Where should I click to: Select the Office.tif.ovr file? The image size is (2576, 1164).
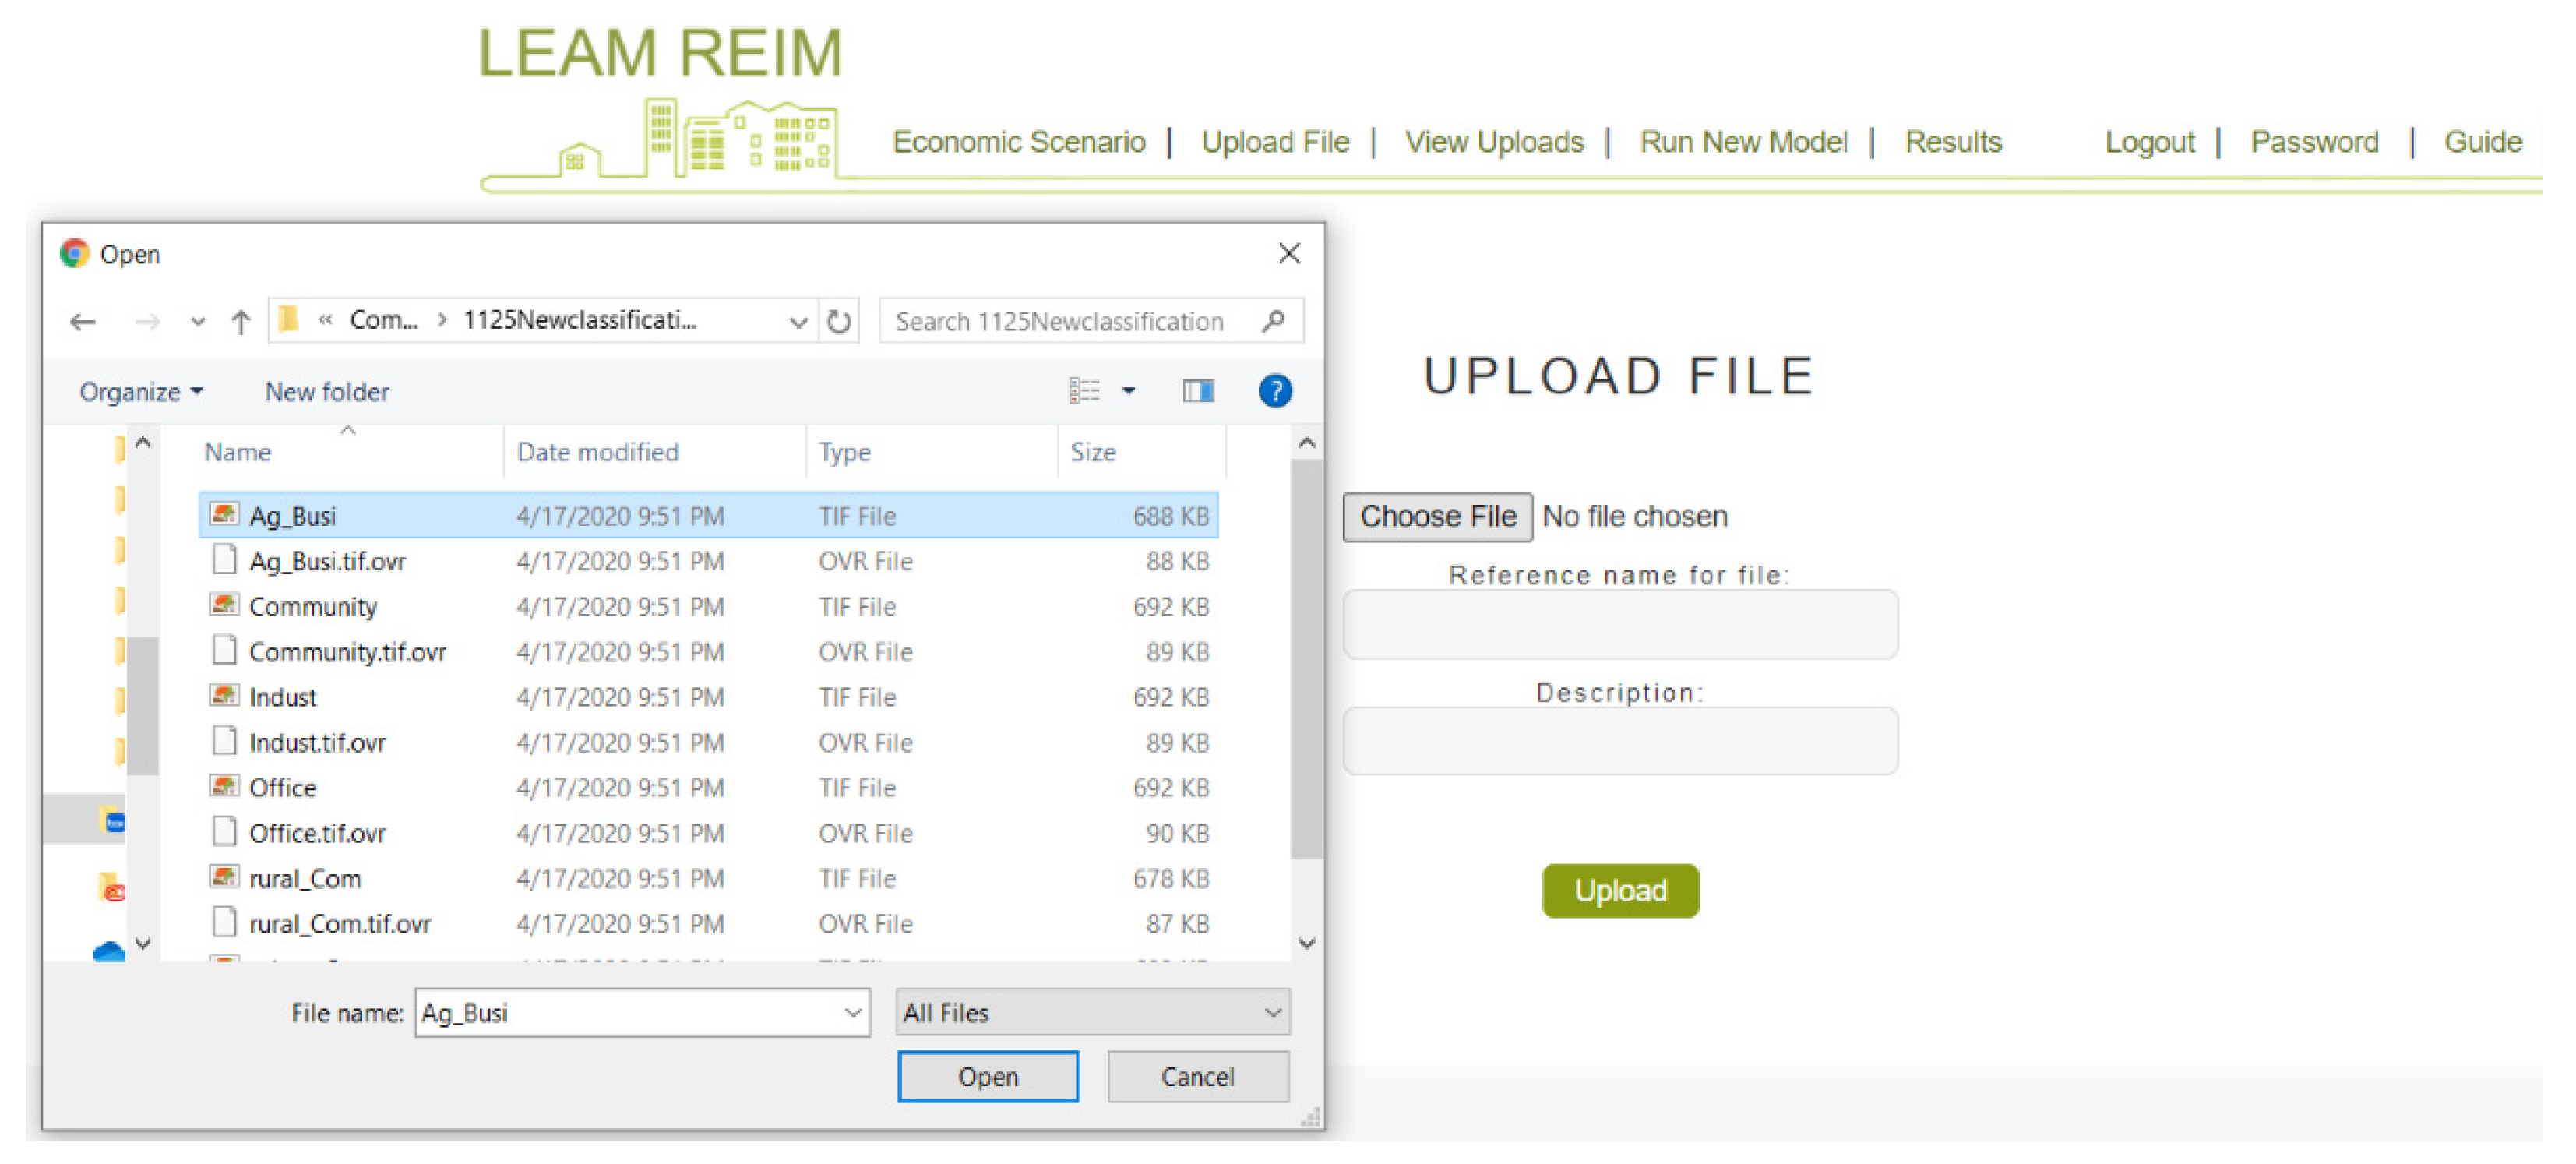coord(316,833)
